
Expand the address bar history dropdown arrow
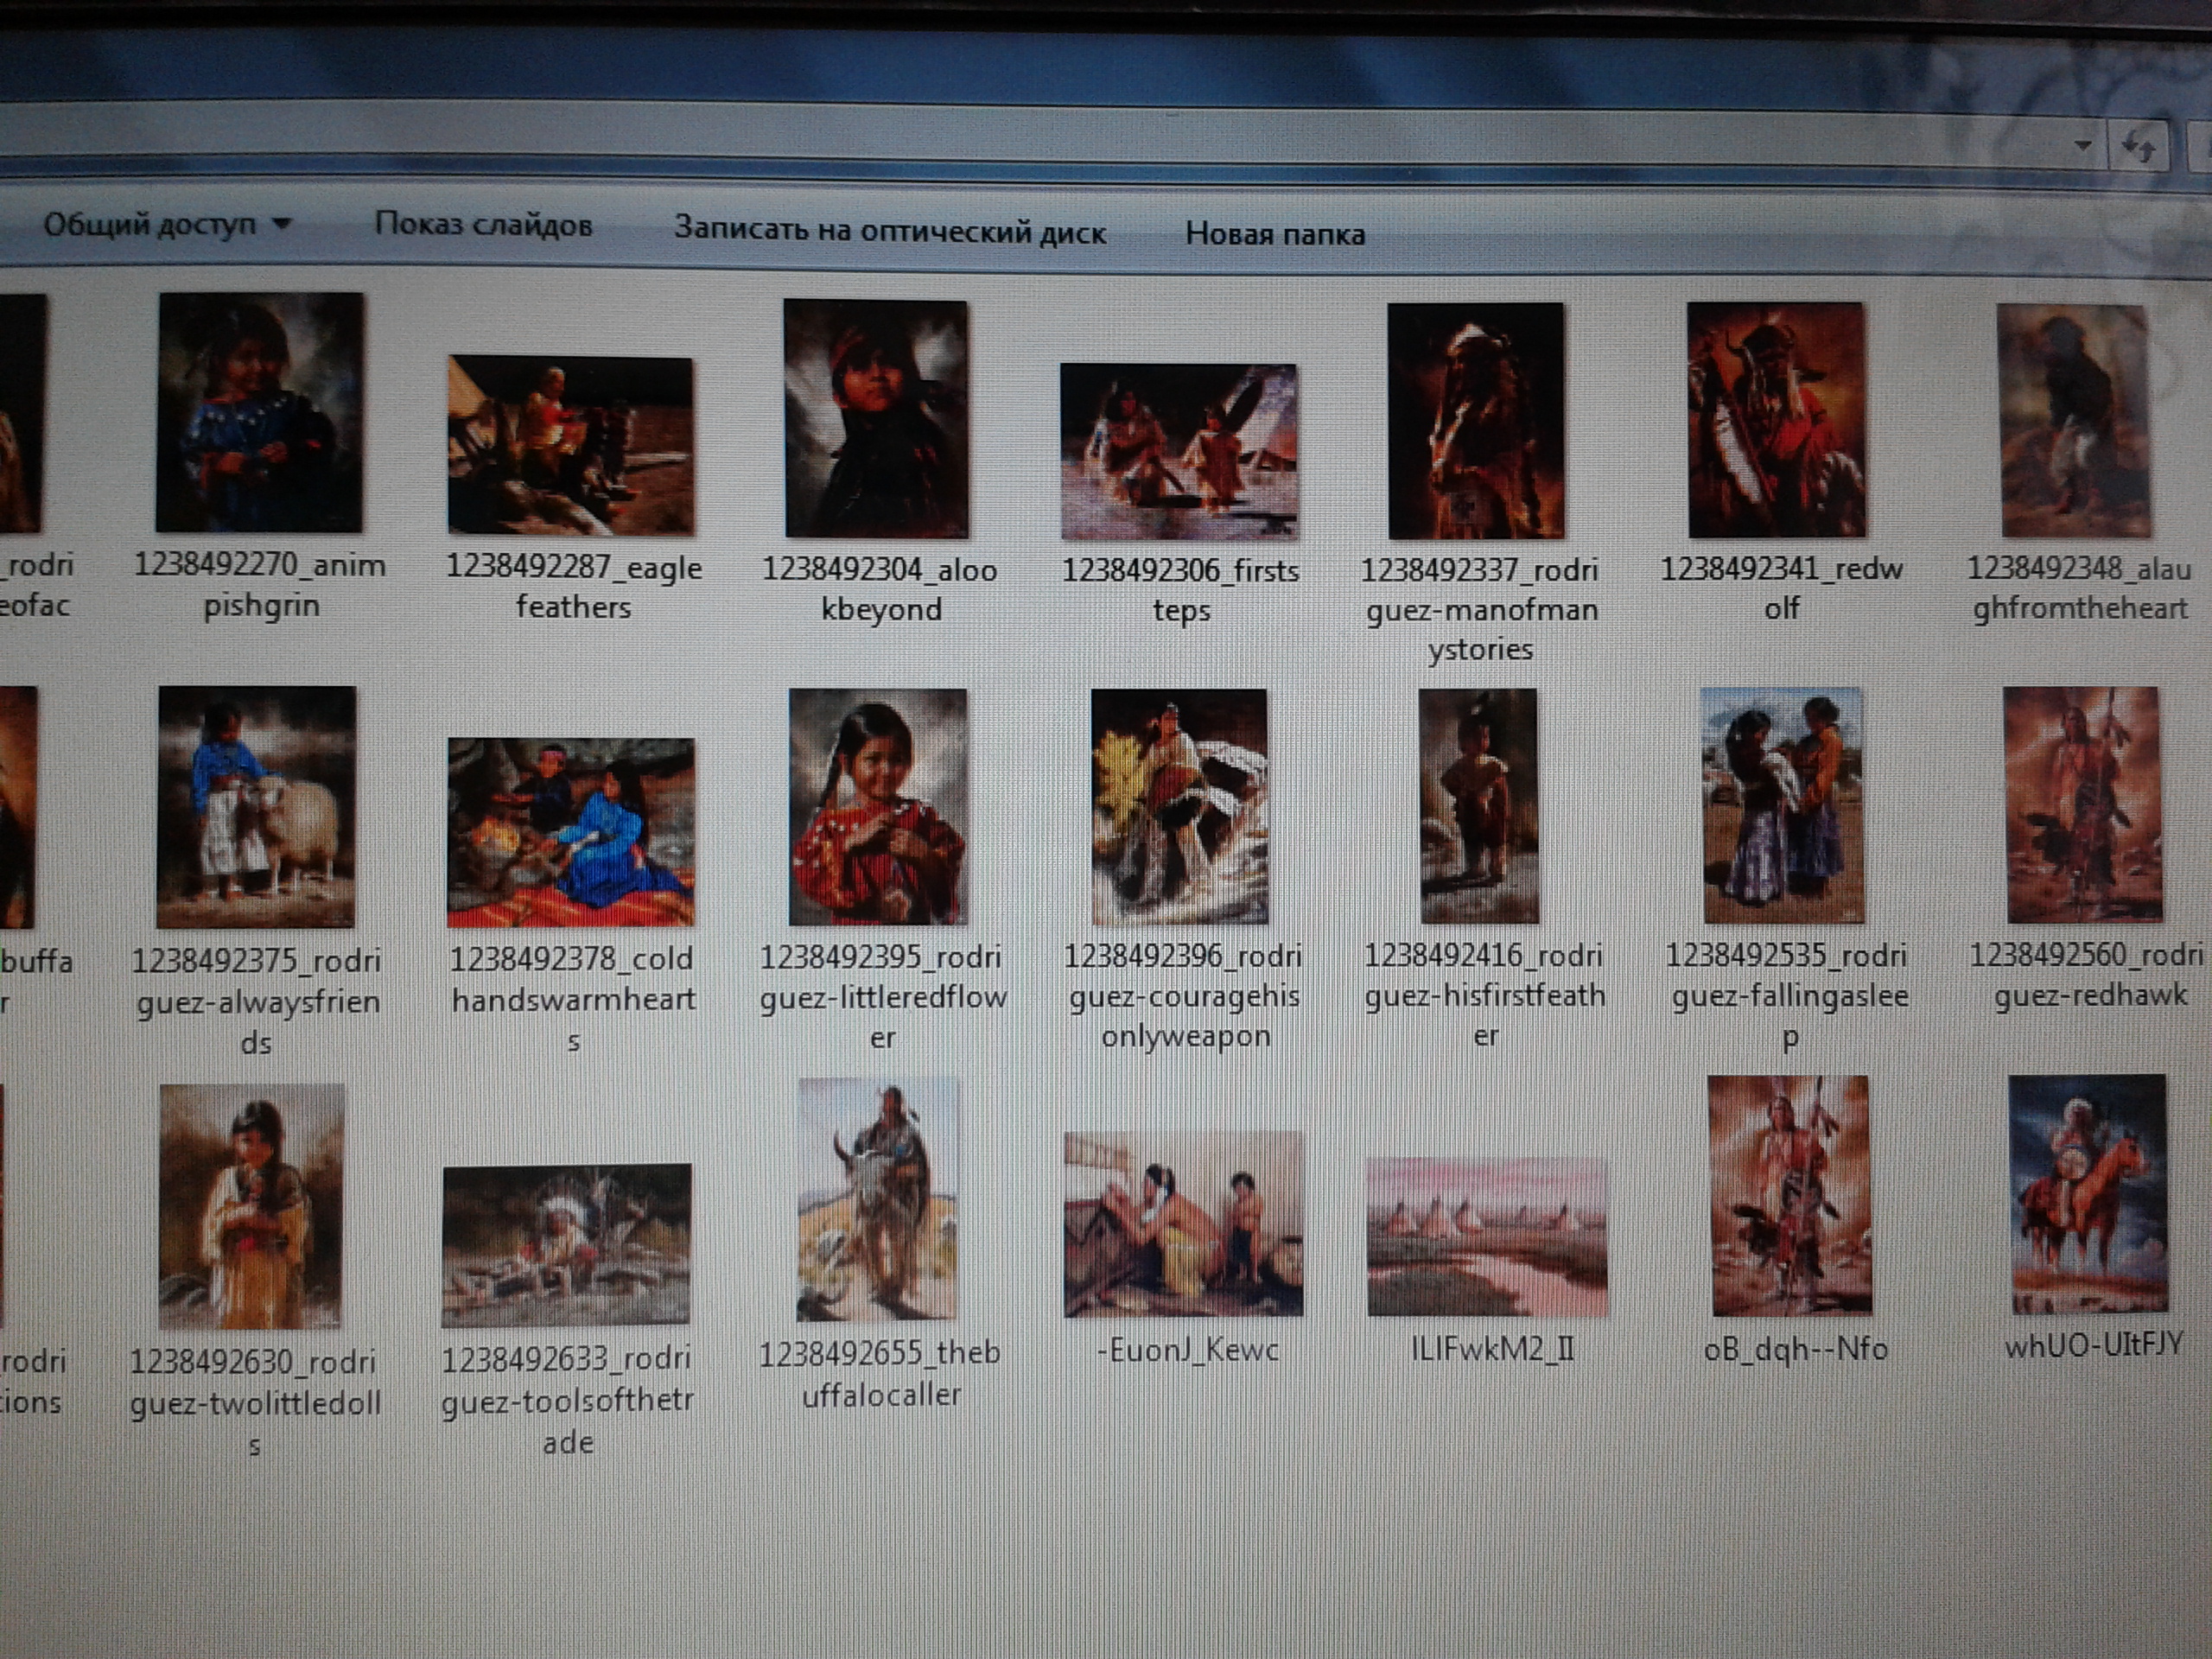[2083, 146]
